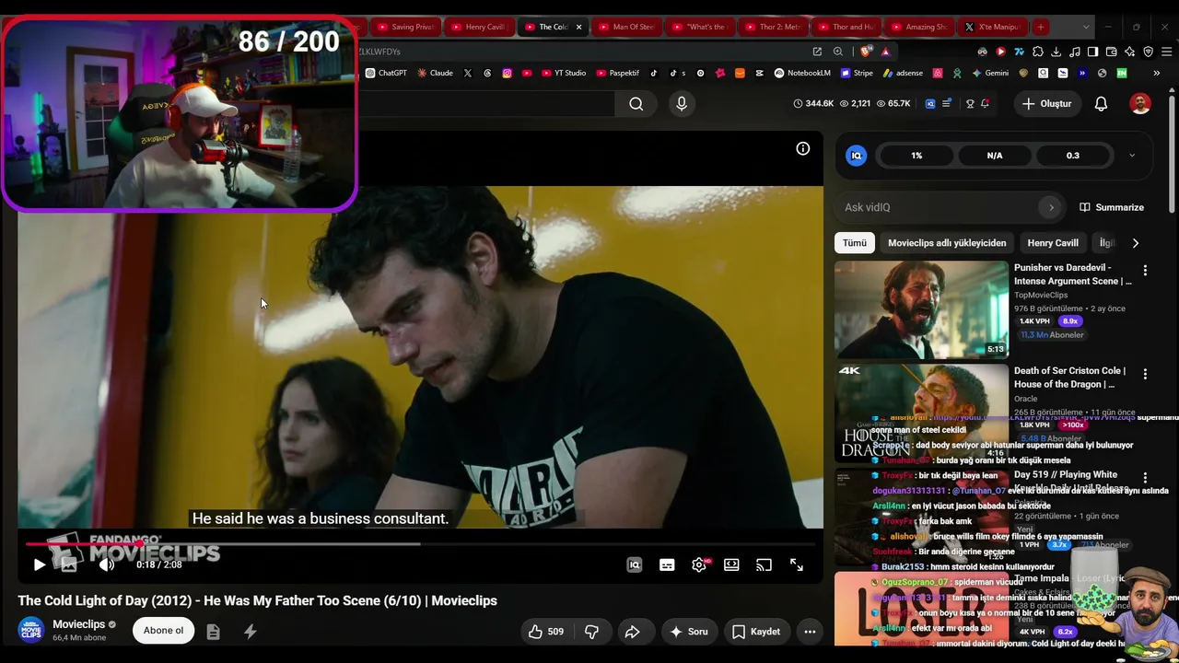The image size is (1179, 663).
Task: Open the Gemini bookmark
Action: click(x=990, y=73)
